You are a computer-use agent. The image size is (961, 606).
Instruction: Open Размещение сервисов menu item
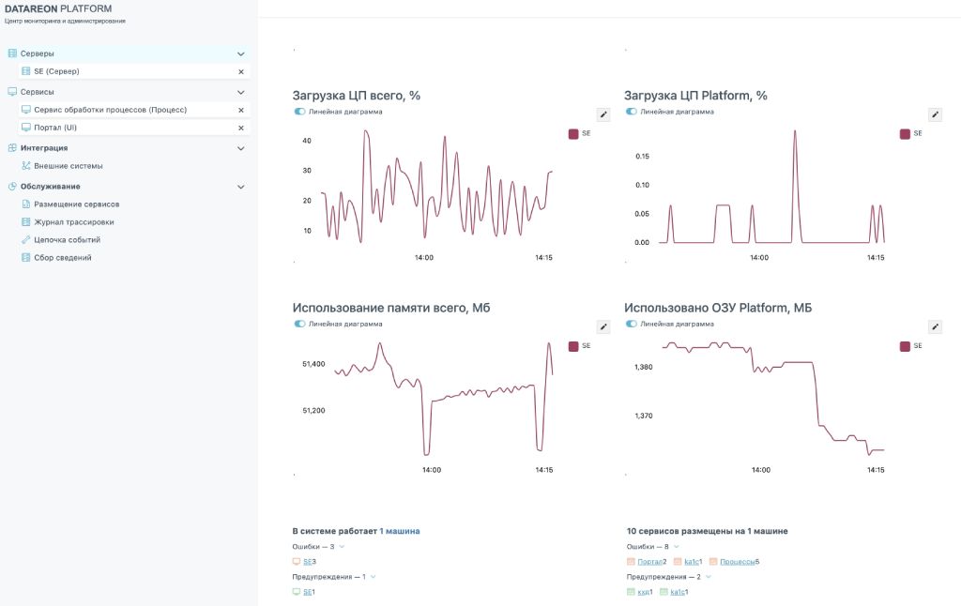tap(76, 204)
